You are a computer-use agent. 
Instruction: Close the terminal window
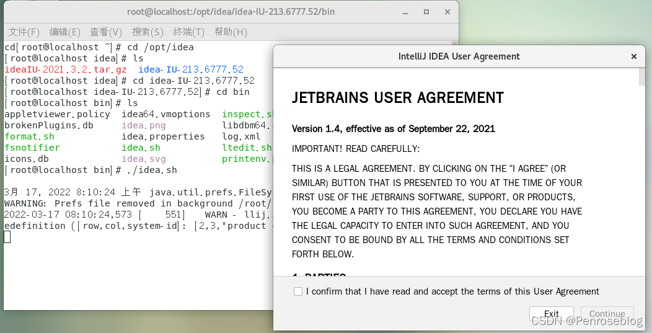447,12
